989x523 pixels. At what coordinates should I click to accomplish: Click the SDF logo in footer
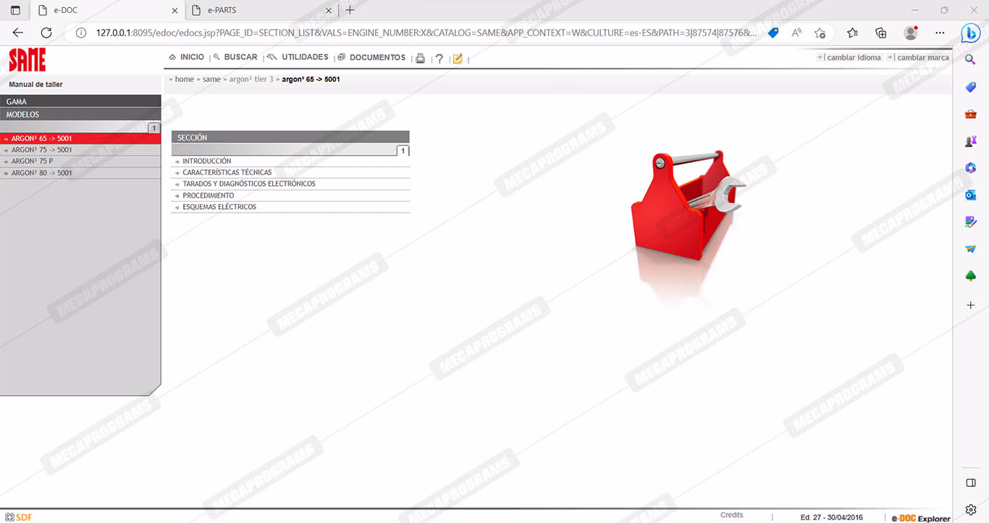pyautogui.click(x=18, y=516)
